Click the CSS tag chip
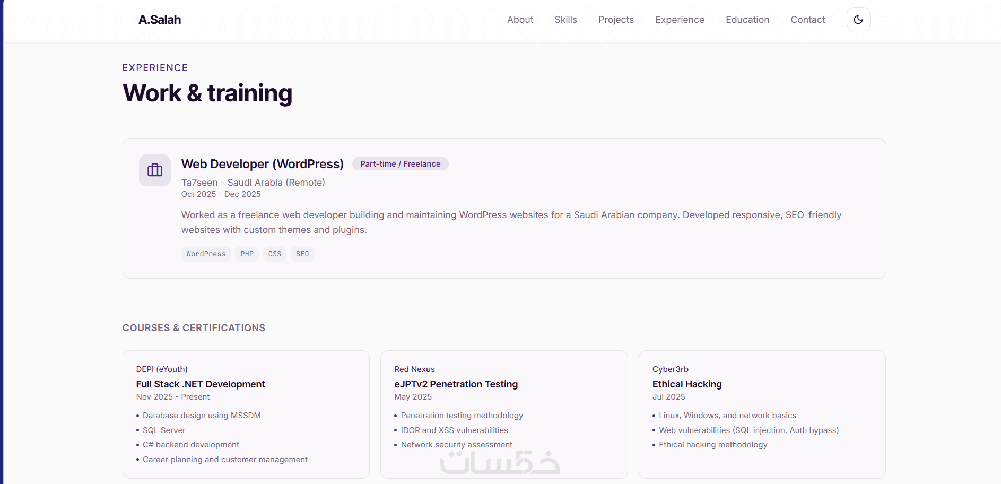The width and height of the screenshot is (1001, 484). tap(275, 254)
